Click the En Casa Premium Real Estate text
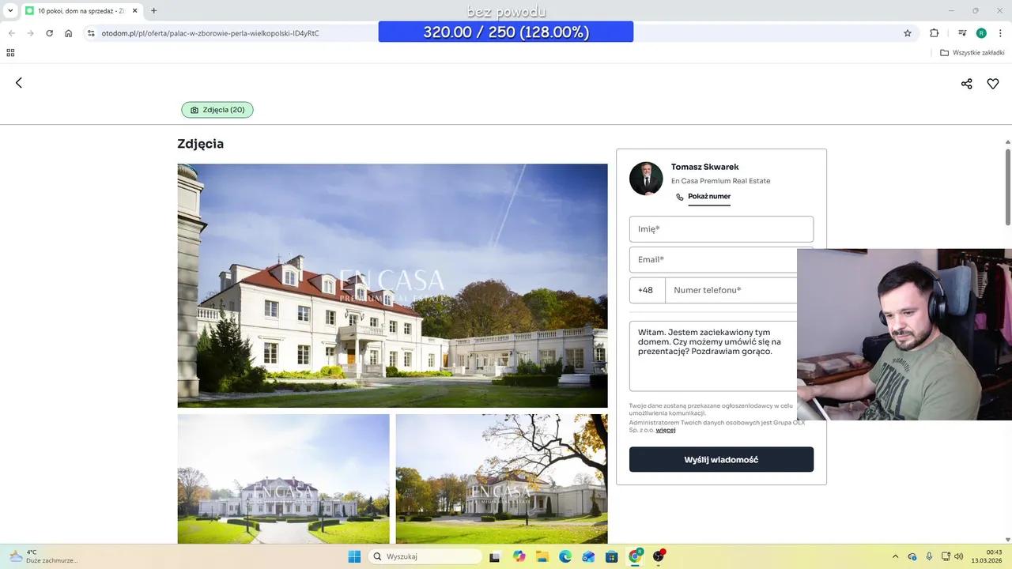The width and height of the screenshot is (1012, 569). [x=720, y=181]
